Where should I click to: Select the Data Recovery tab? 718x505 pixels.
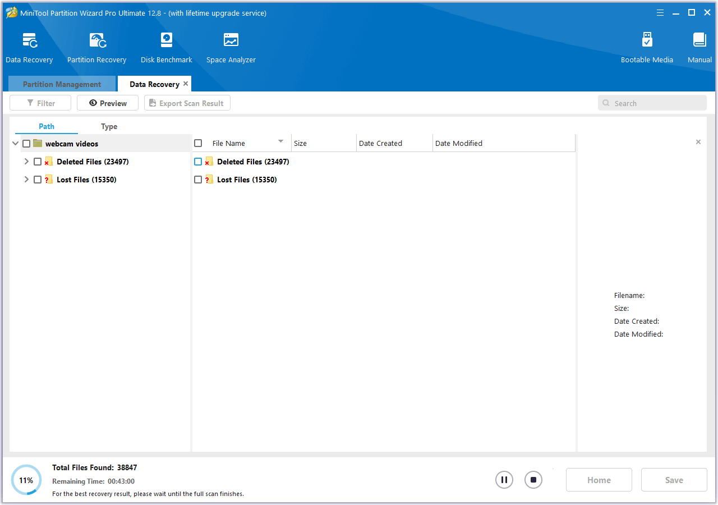[154, 84]
